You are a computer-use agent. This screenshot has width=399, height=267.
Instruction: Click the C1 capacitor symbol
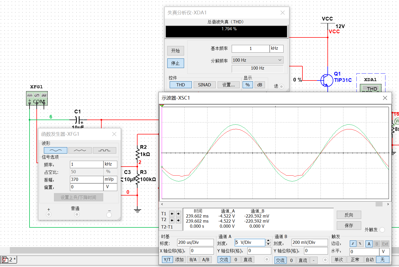(x=78, y=120)
